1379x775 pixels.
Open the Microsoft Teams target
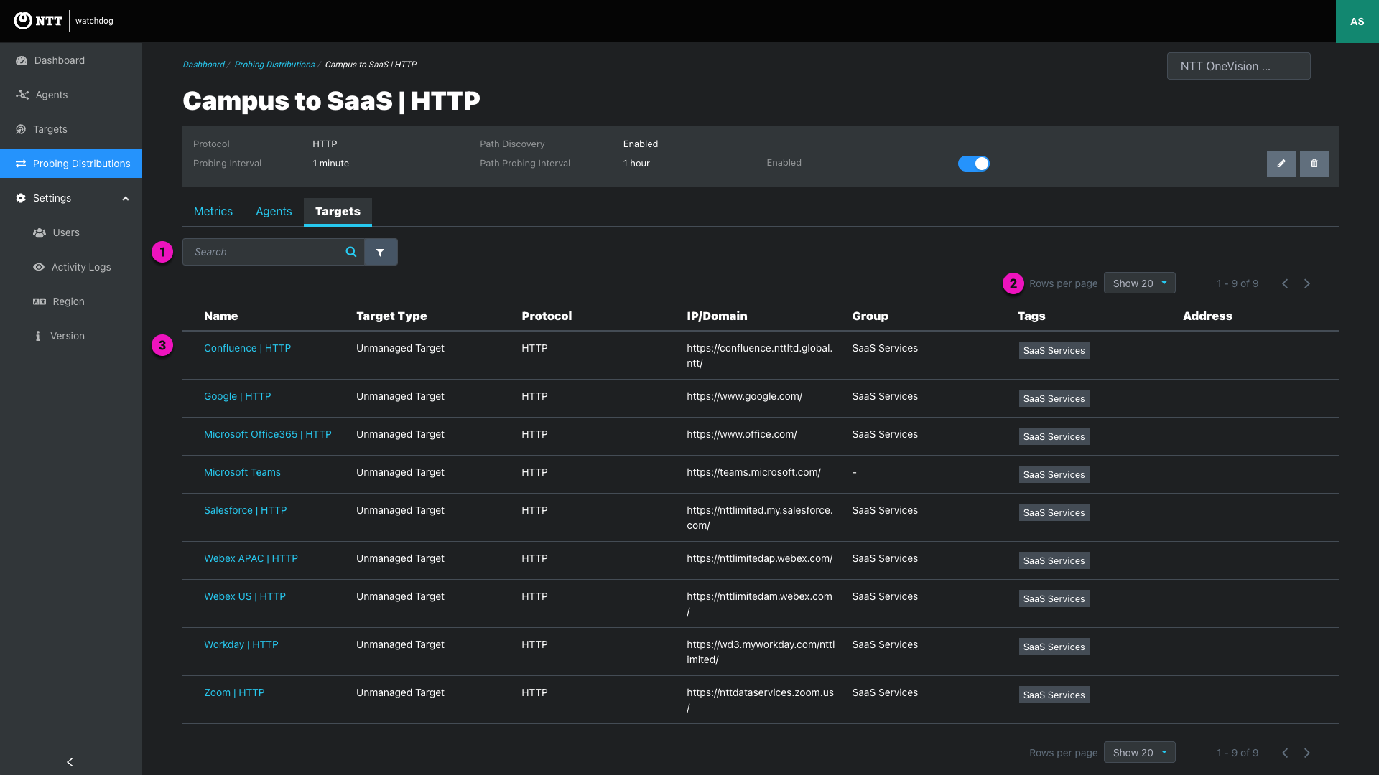[242, 472]
